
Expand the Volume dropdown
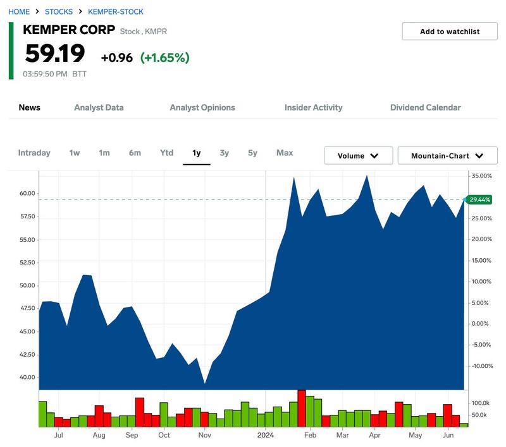pyautogui.click(x=358, y=155)
